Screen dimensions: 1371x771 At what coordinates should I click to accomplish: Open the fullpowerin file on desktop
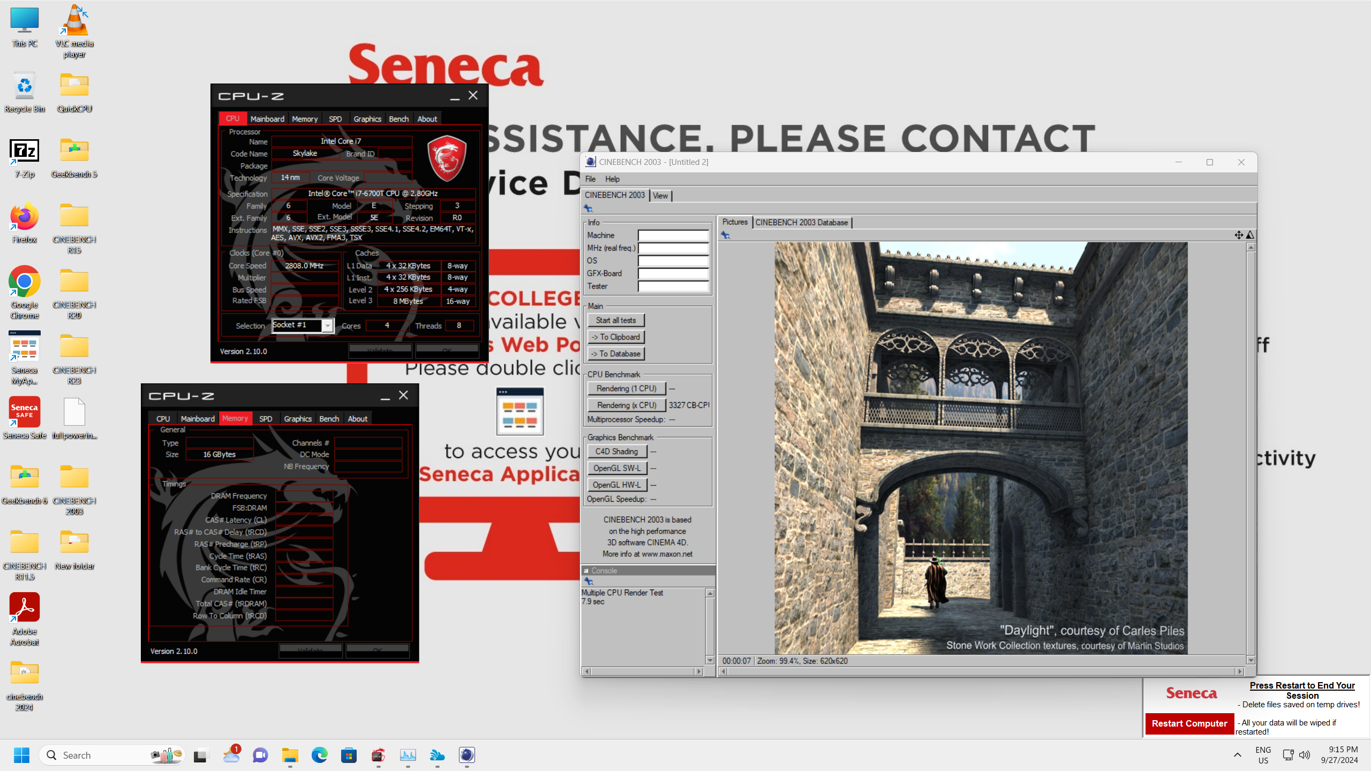pos(74,418)
